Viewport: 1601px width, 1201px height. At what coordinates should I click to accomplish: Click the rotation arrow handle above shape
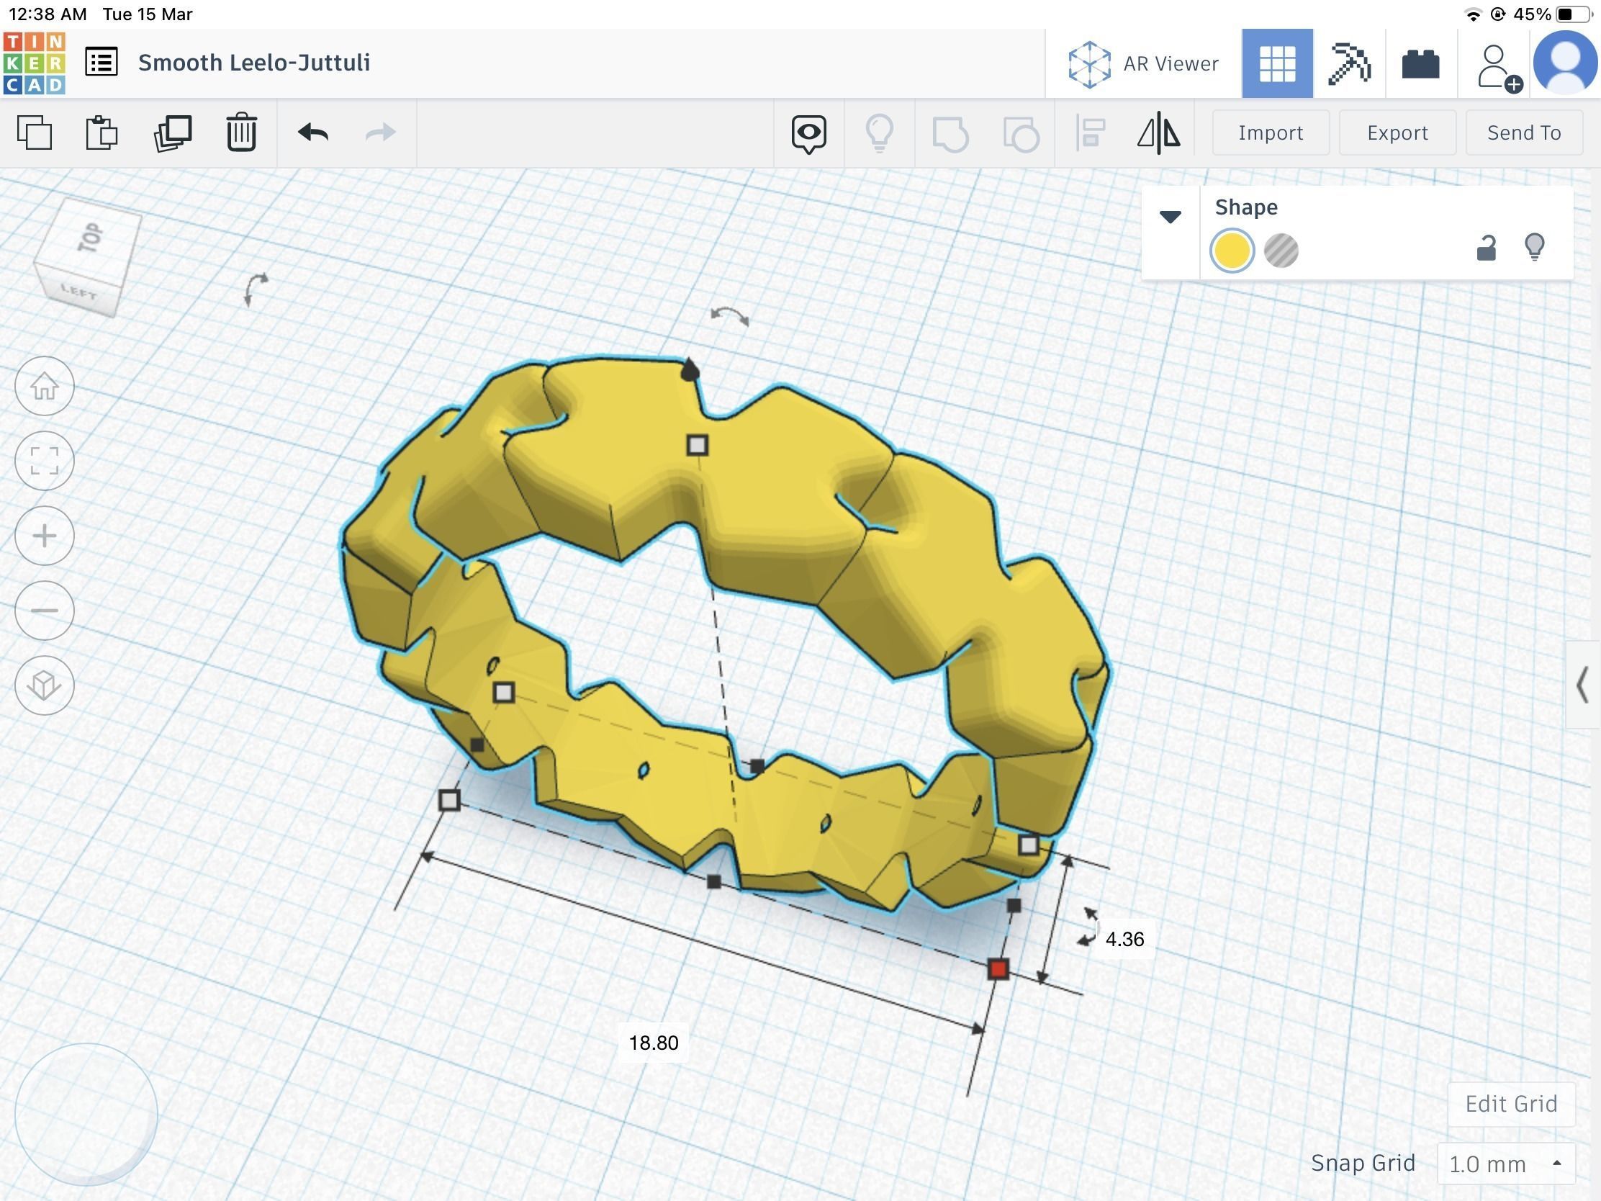729,315
